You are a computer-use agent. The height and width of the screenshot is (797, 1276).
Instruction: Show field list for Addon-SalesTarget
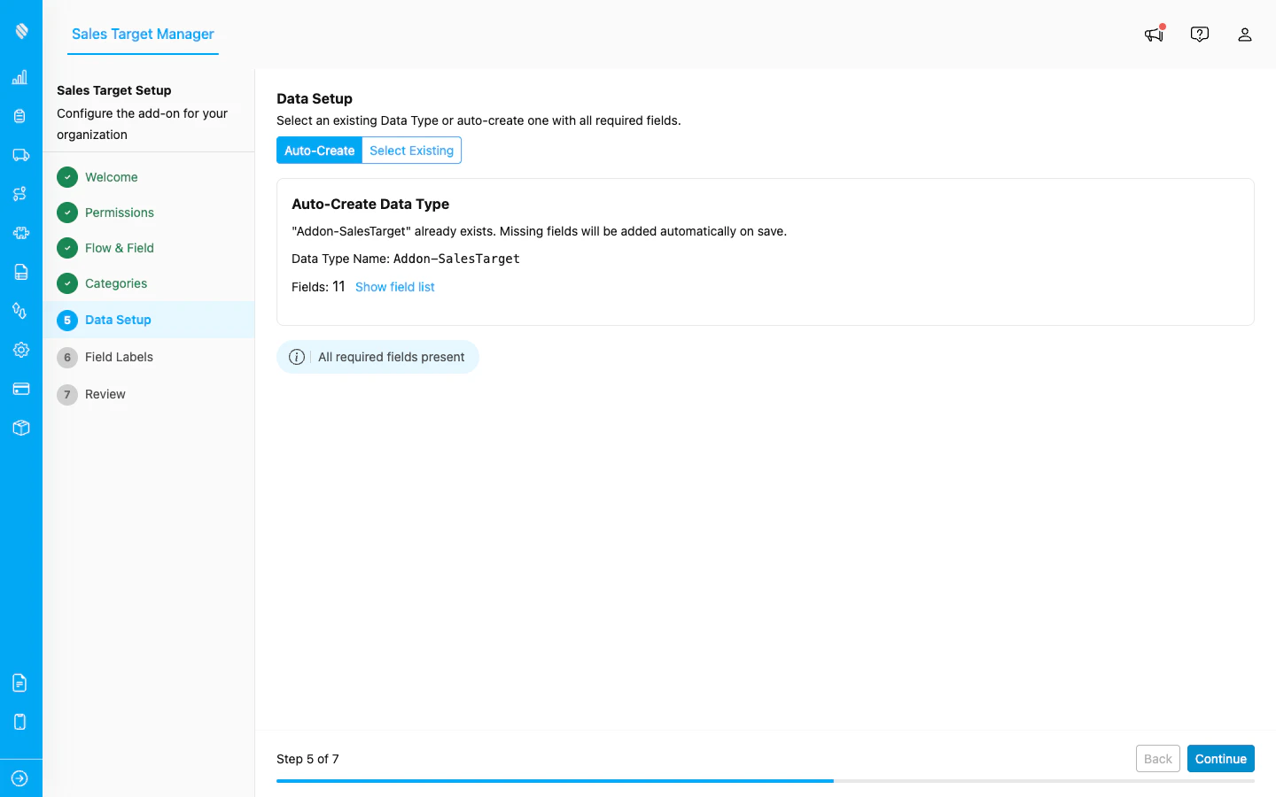click(x=394, y=287)
